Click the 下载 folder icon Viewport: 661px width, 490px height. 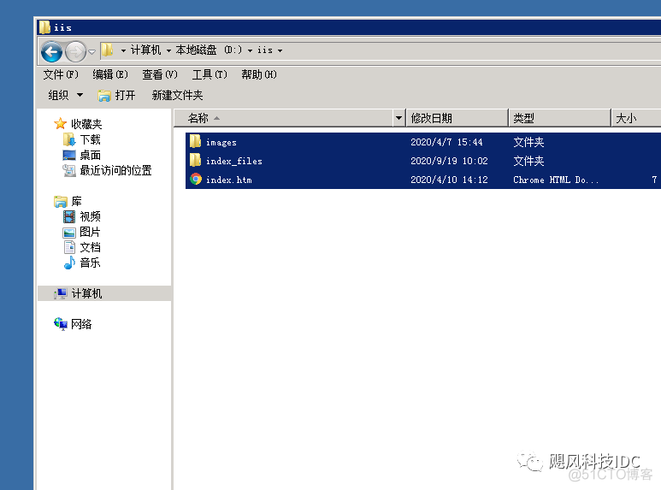click(69, 139)
